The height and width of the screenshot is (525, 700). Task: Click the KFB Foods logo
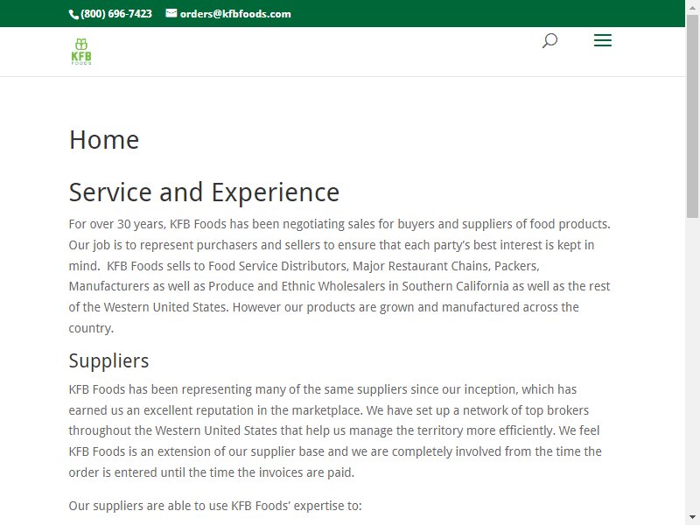click(x=81, y=52)
